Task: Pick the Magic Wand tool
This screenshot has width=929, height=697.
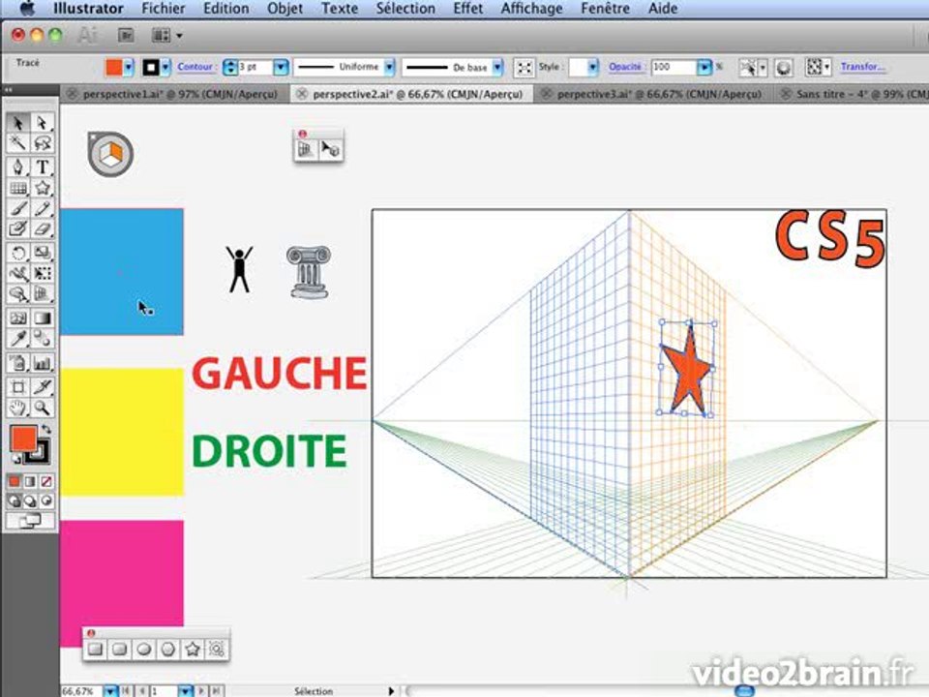Action: 17,143
